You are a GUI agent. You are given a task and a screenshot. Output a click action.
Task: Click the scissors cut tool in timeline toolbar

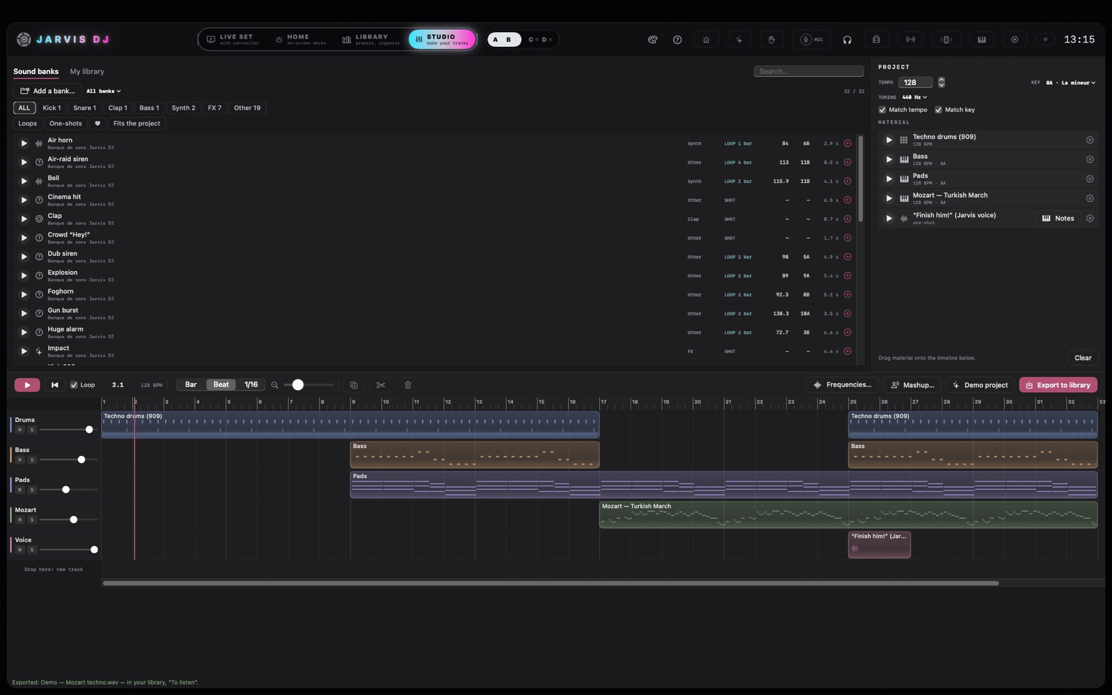click(381, 385)
